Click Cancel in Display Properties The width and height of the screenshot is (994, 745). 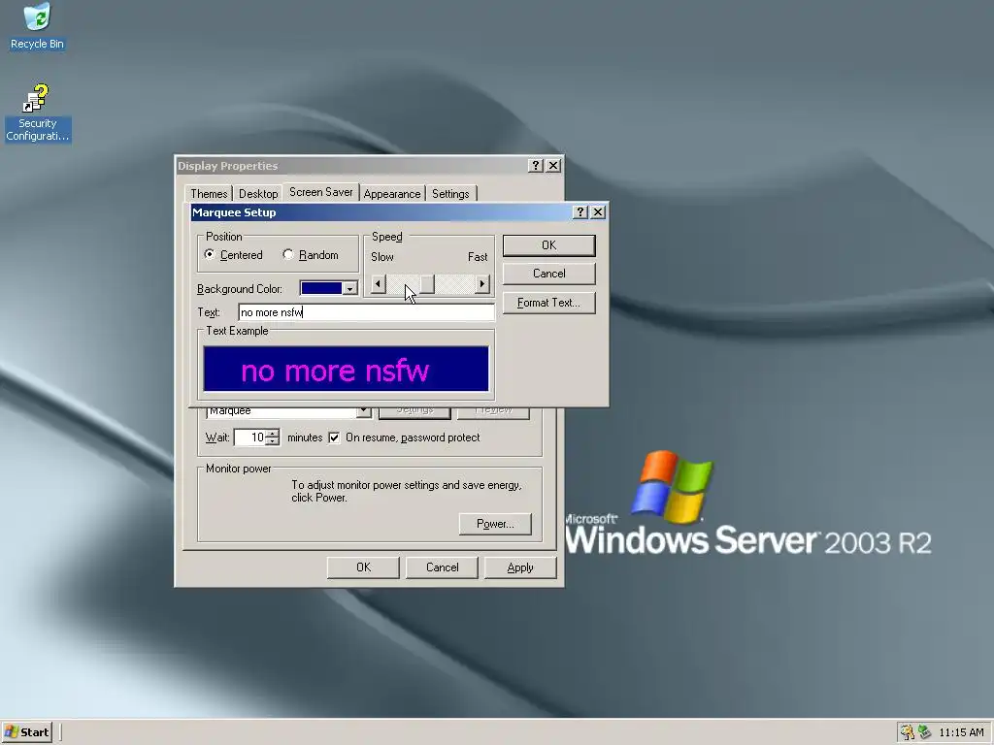[x=442, y=567]
